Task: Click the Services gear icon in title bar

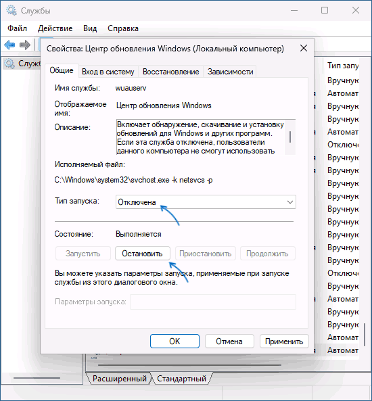Action: click(11, 11)
